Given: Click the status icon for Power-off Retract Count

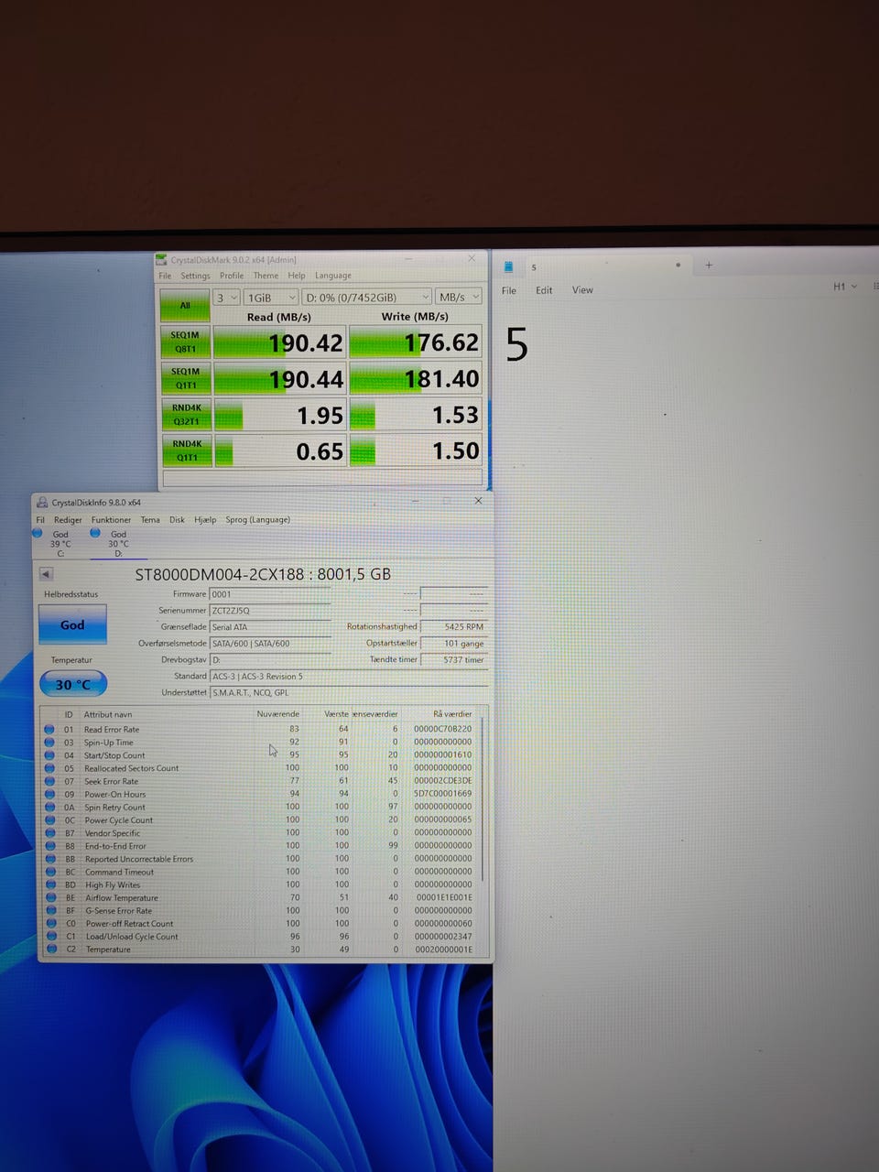Looking at the screenshot, I should (x=49, y=923).
